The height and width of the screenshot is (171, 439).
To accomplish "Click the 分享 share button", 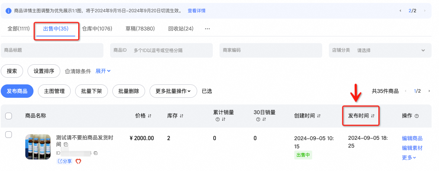I will [65, 161].
